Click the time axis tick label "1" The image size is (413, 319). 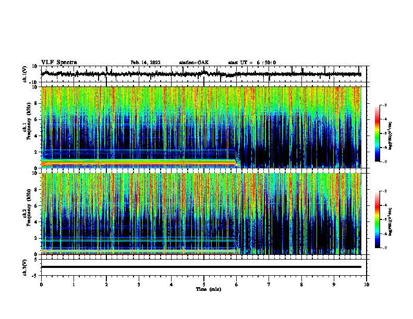[74, 285]
